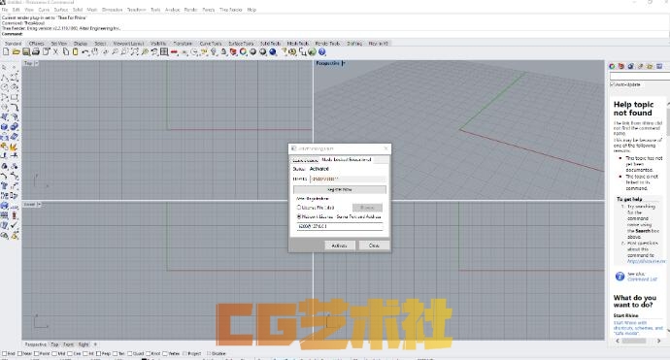Open the Top viewport title dropdown arrow

point(37,63)
